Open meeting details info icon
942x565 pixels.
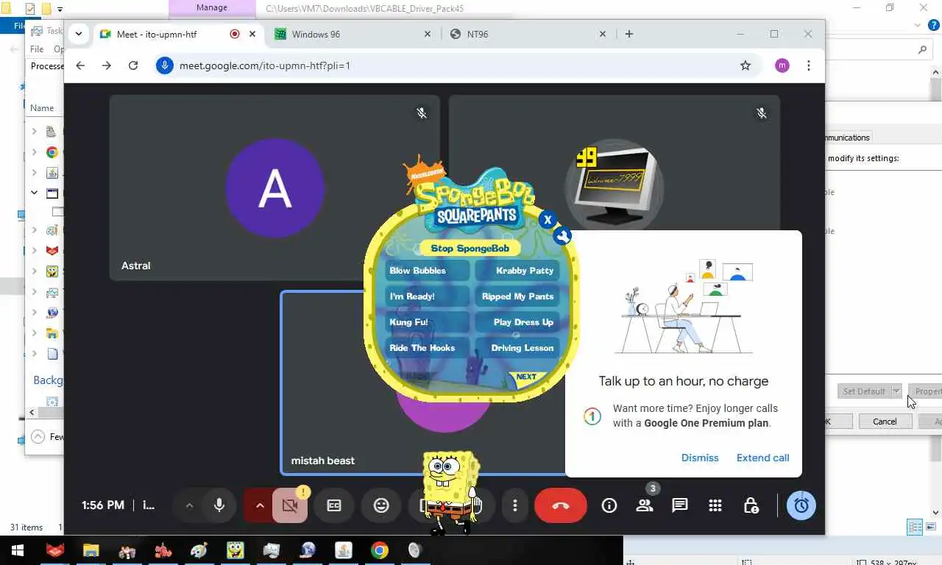[x=609, y=505]
